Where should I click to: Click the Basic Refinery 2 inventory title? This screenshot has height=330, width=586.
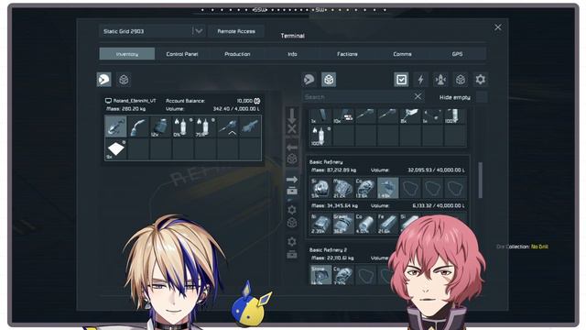tap(328, 249)
